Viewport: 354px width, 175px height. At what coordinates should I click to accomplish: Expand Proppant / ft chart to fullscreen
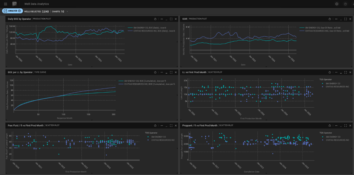tap(346, 126)
